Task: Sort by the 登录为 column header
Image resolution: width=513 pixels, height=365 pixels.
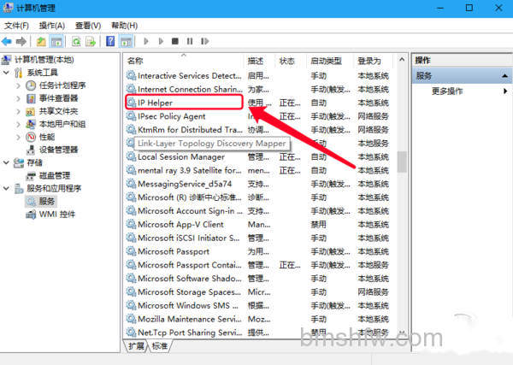Action: [x=374, y=61]
